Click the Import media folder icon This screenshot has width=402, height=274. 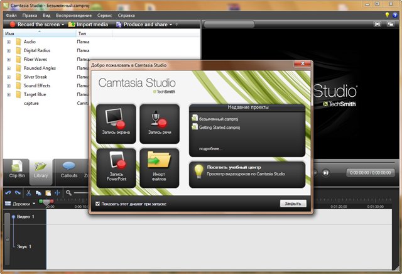click(x=72, y=25)
